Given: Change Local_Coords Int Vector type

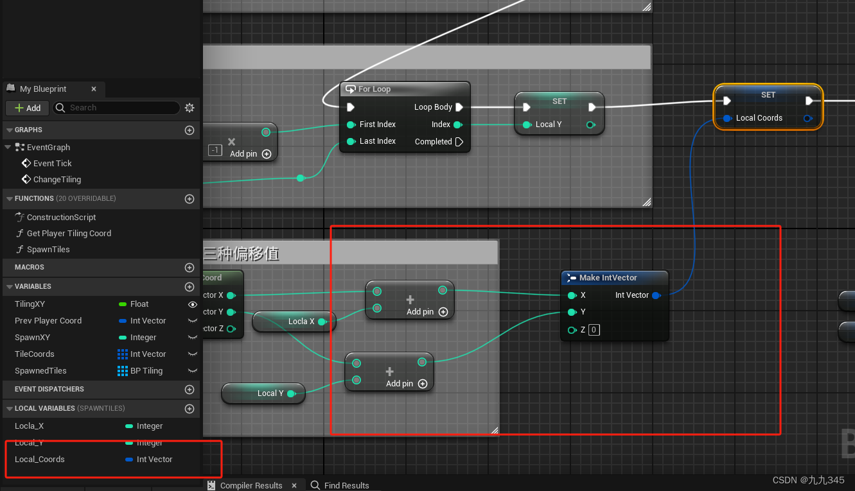Looking at the screenshot, I should (x=149, y=460).
